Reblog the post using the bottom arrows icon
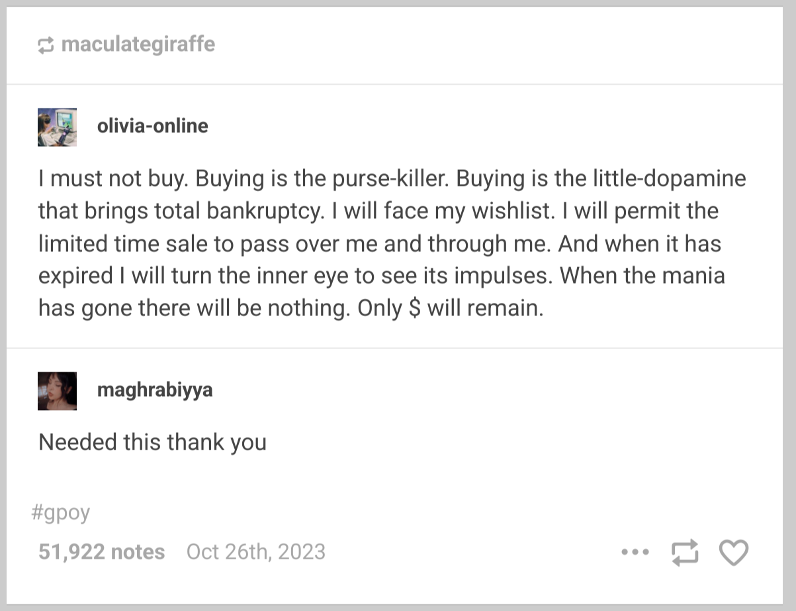The width and height of the screenshot is (796, 611). pyautogui.click(x=685, y=553)
